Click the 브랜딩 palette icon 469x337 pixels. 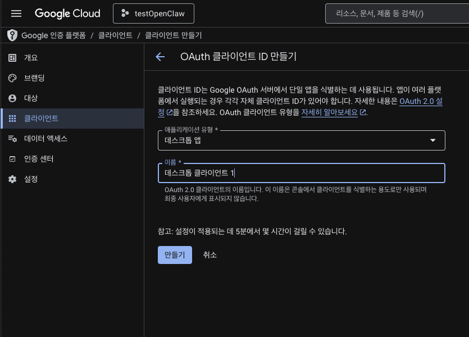tap(13, 78)
